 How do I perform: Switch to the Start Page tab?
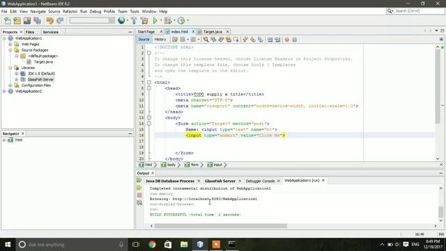pyautogui.click(x=146, y=31)
